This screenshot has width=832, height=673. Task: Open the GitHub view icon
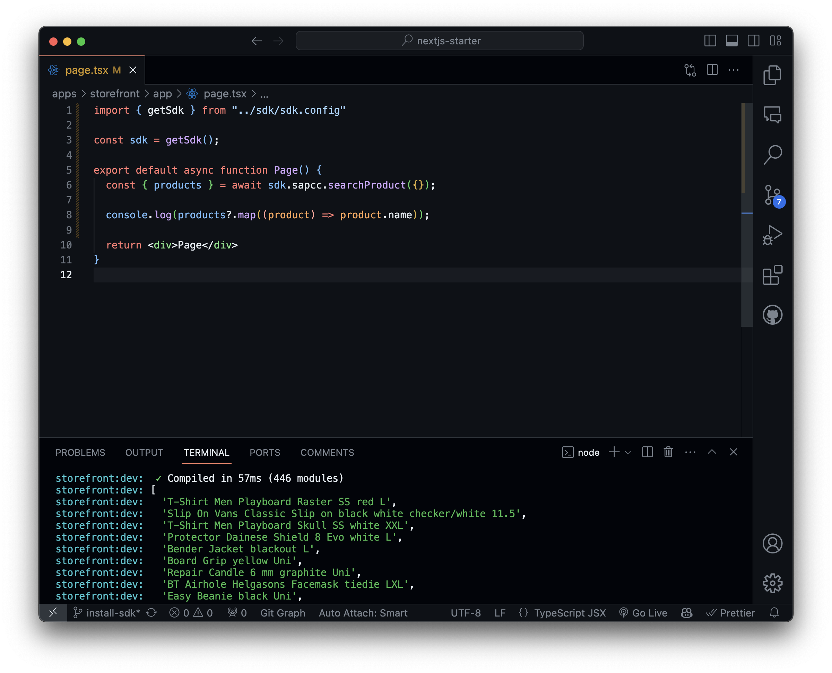click(772, 315)
